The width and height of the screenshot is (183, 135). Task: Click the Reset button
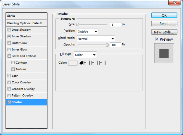click(164, 24)
